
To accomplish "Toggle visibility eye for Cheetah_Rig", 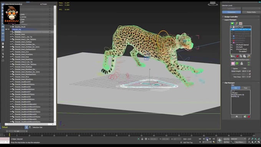I will 8,29.
